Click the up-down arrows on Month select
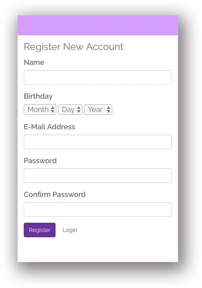The height and width of the screenshot is (288, 202). tap(53, 110)
